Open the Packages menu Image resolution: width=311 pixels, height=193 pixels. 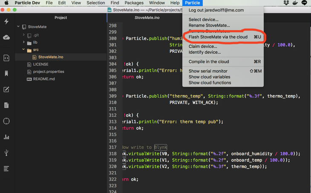(x=134, y=3)
